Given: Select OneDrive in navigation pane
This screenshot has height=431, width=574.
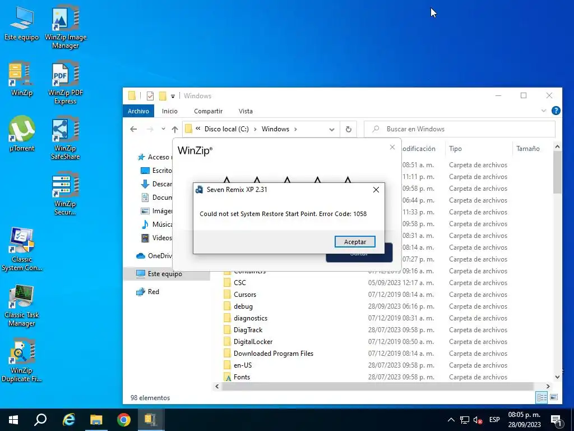Looking at the screenshot, I should pos(154,256).
